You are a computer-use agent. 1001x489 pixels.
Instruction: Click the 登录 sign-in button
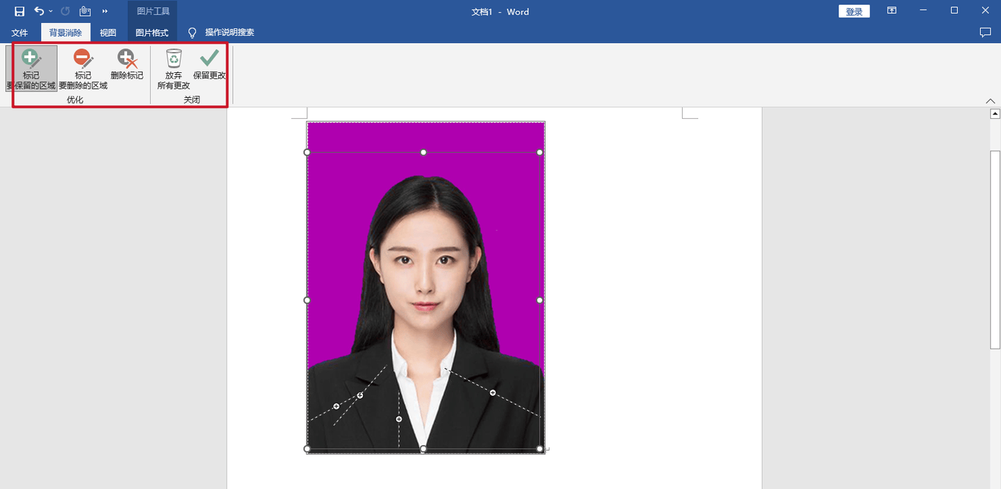point(854,11)
